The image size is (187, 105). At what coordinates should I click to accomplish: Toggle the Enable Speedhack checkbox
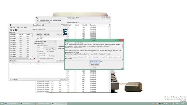coord(57,48)
